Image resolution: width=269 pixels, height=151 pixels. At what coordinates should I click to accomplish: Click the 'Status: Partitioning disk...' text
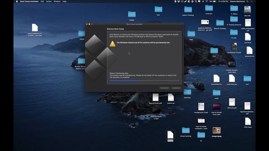pos(119,73)
